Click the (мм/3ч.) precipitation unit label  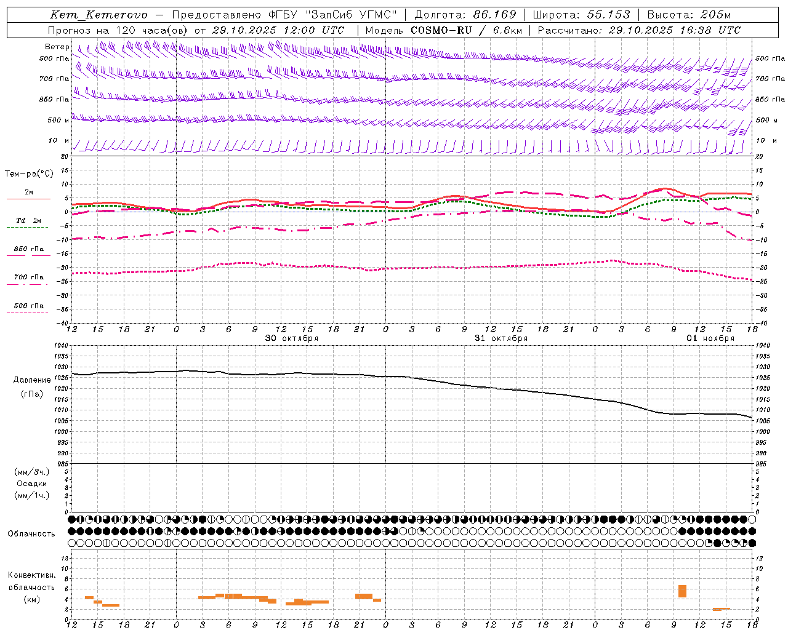[x=31, y=472]
